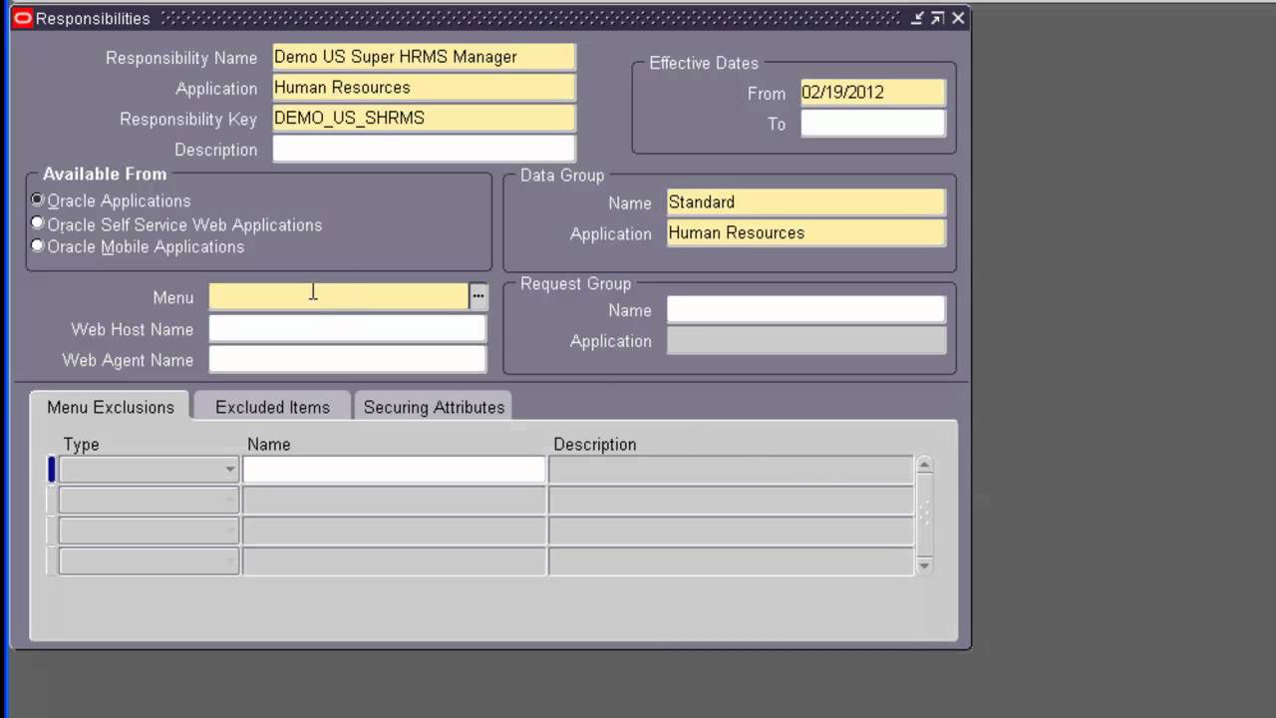1276x718 pixels.
Task: Click the Web Host Name field
Action: pos(346,329)
